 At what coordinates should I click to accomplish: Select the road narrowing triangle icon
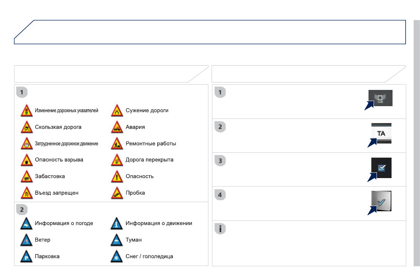117,111
